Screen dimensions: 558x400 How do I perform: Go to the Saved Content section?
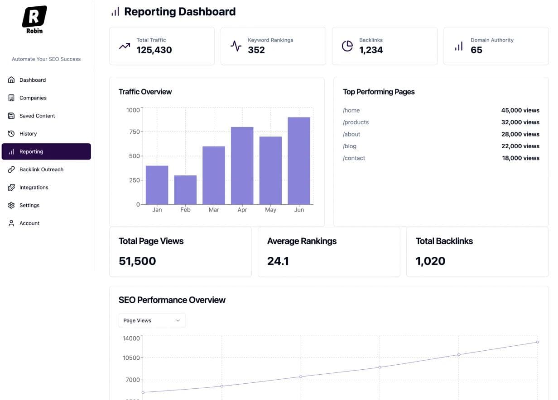click(x=37, y=116)
